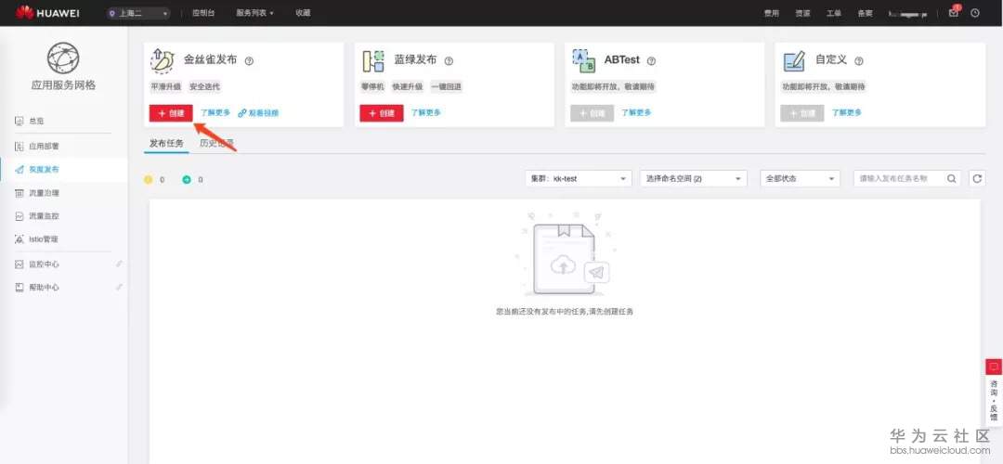The height and width of the screenshot is (464, 1003).
Task: Click 了解更多 on the 自定义 card
Action: pos(847,112)
